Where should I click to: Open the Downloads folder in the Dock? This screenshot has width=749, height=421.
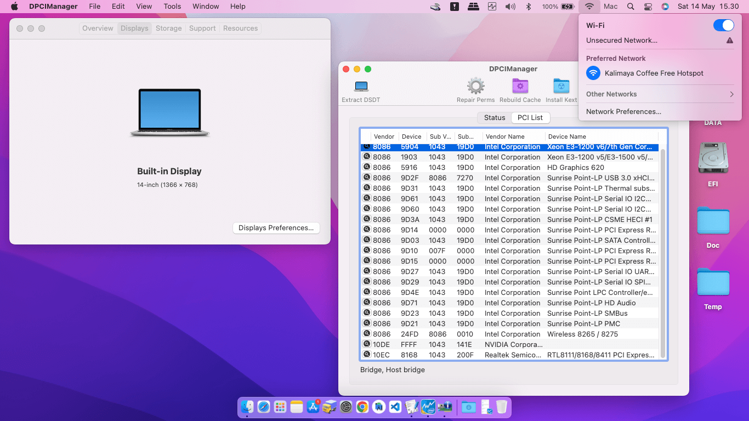coord(468,407)
